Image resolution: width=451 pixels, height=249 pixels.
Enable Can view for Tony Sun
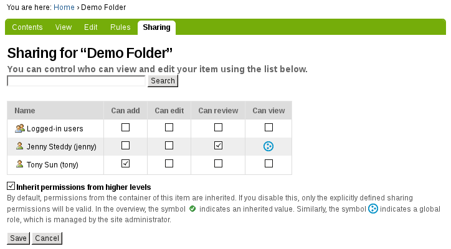[268, 164]
